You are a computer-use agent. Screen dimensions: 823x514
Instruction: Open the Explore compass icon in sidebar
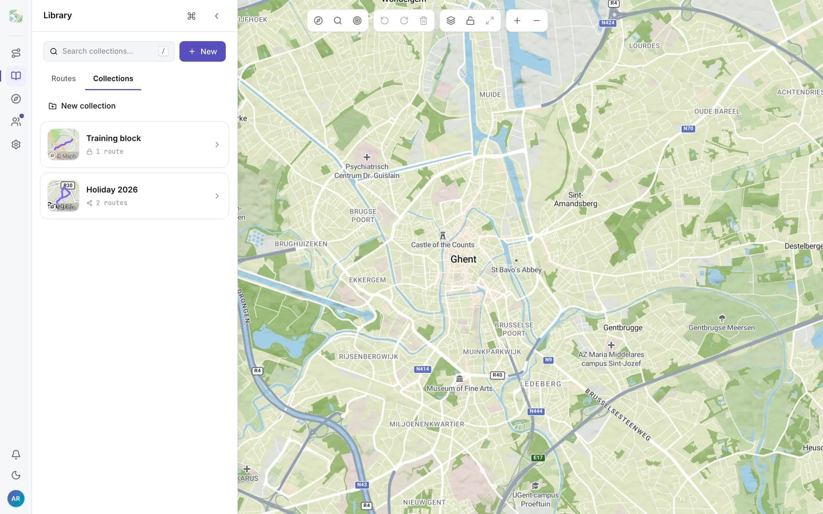click(16, 99)
